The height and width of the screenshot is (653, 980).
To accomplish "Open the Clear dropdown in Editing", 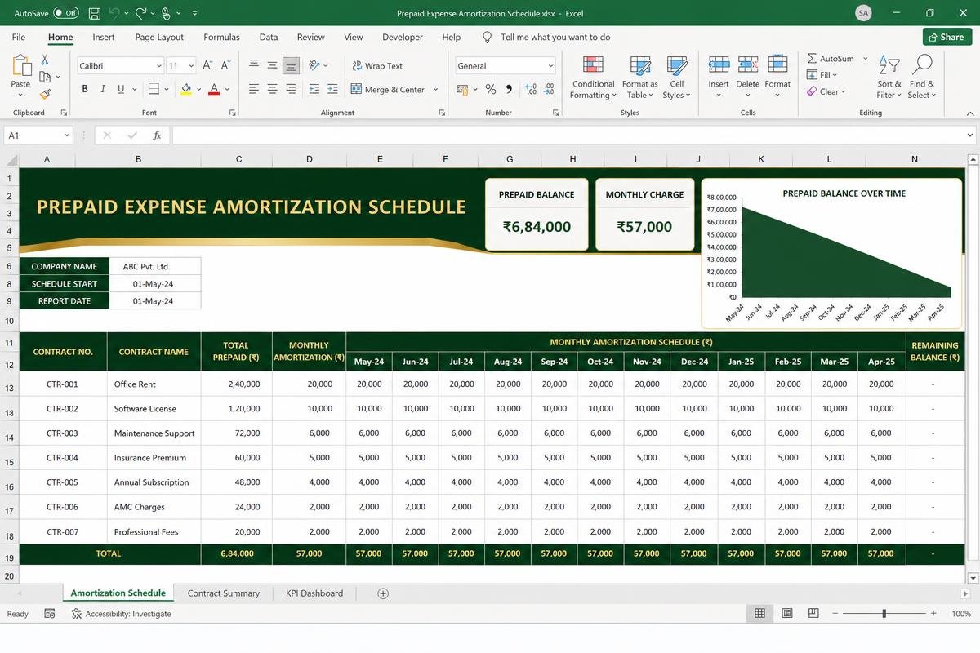I will coord(826,91).
